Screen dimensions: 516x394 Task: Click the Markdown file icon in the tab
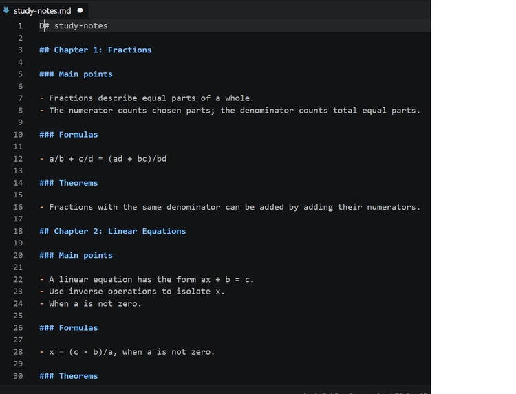6,10
